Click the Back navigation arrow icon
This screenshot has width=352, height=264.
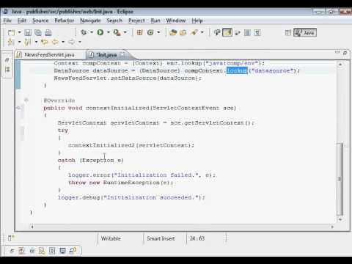coord(55,42)
